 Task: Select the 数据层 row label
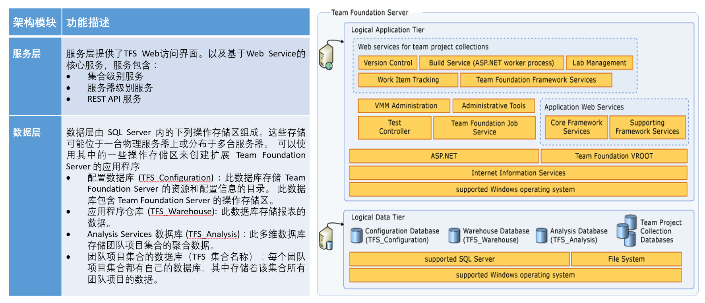[x=27, y=132]
